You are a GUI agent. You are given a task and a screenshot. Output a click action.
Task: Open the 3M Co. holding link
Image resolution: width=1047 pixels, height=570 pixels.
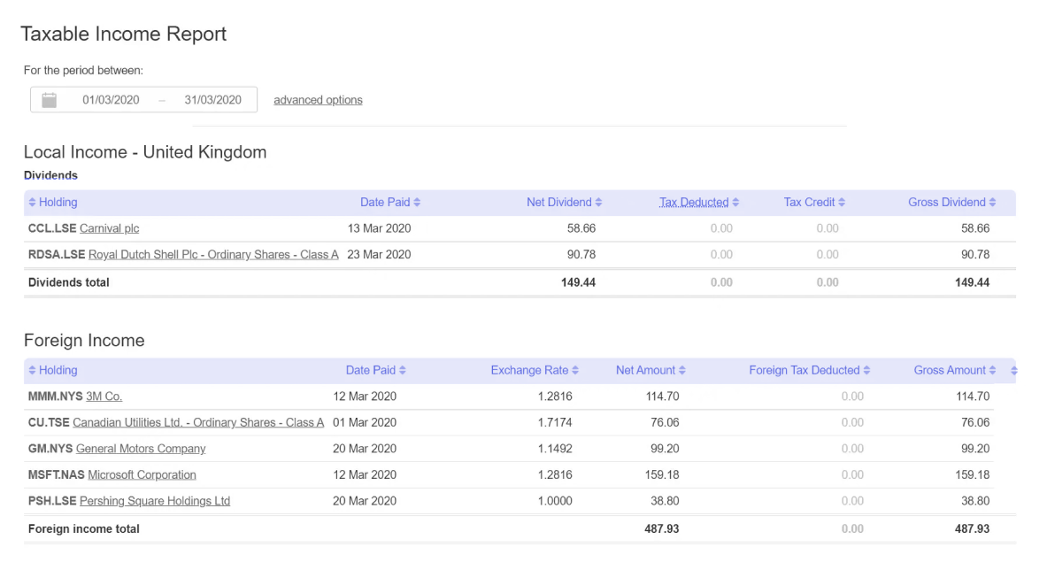tap(104, 397)
